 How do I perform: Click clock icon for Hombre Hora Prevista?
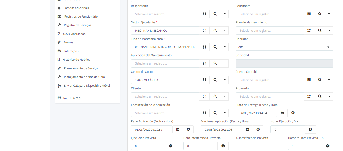coord(328,146)
